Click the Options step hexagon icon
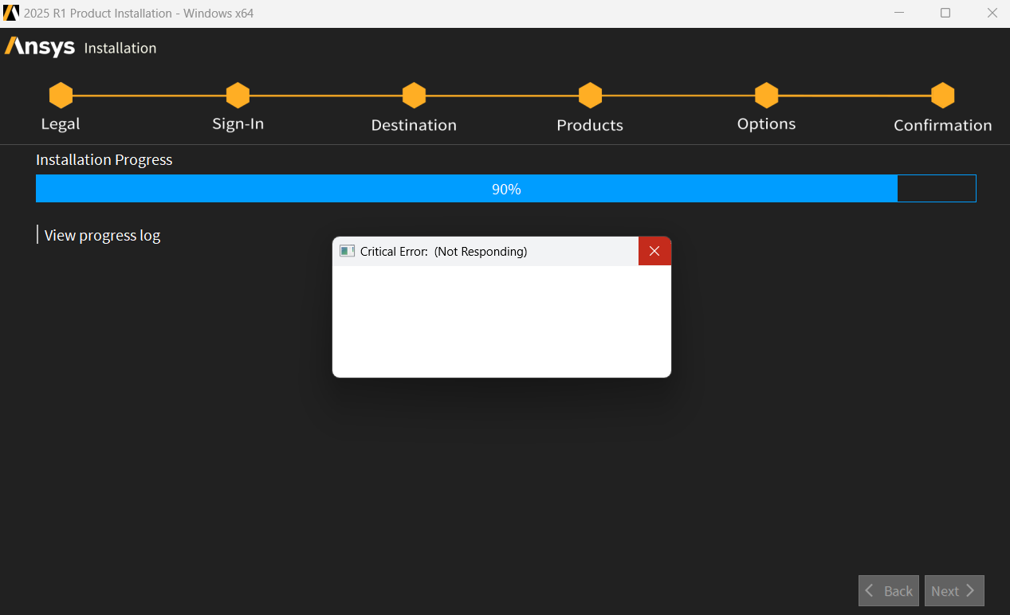 766,96
